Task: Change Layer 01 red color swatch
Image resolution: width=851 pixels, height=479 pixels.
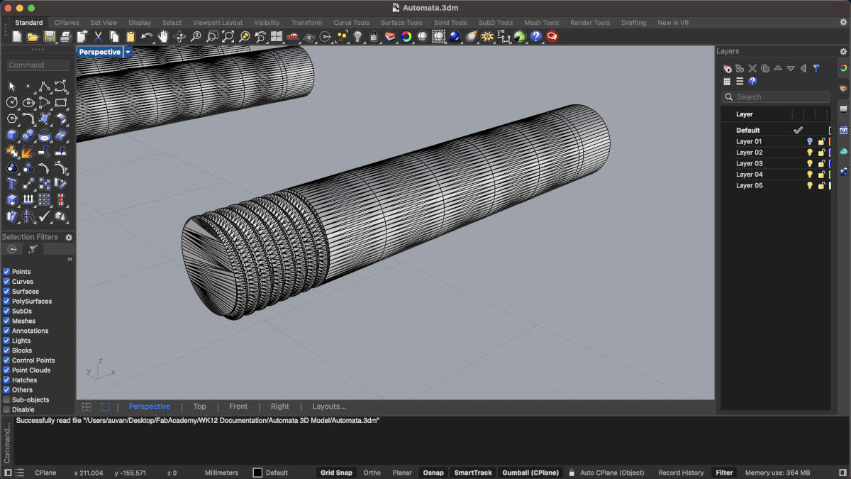Action: (x=830, y=141)
